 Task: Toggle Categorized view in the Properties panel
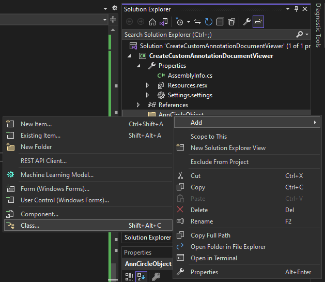pyautogui.click(x=130, y=276)
